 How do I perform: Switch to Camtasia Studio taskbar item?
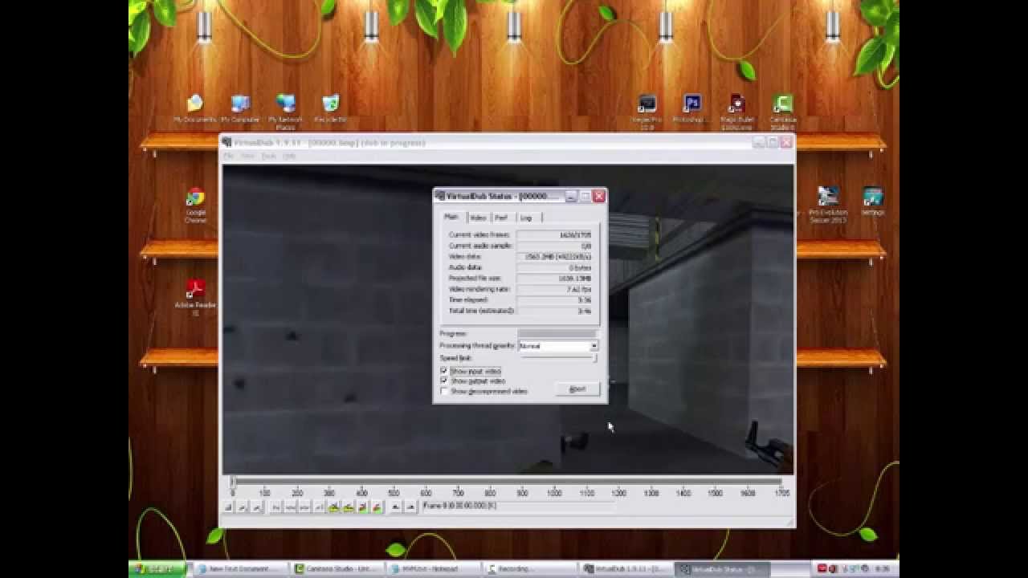click(x=336, y=569)
